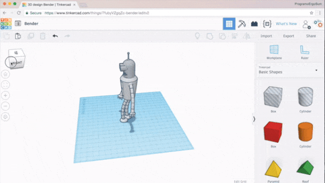Click the browser back arrow
Viewport: 325px width, 183px height.
point(5,13)
